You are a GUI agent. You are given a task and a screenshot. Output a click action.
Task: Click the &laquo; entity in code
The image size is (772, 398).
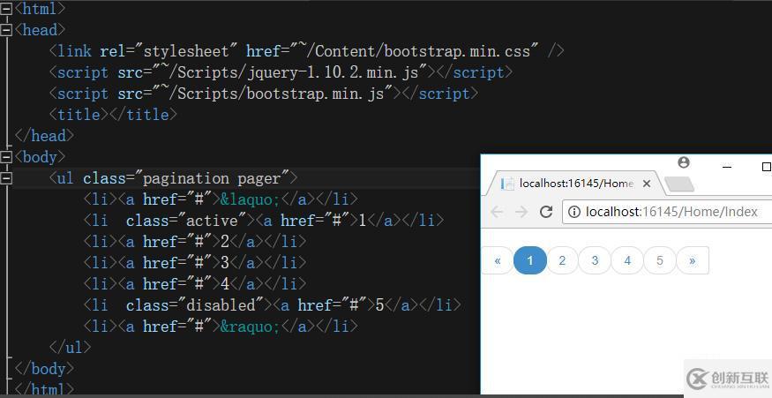coord(250,199)
